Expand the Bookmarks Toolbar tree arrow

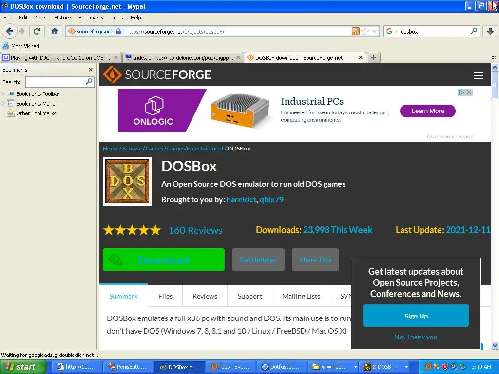click(x=3, y=94)
